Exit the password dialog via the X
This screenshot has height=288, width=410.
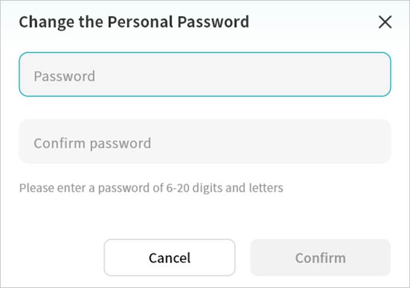(385, 23)
